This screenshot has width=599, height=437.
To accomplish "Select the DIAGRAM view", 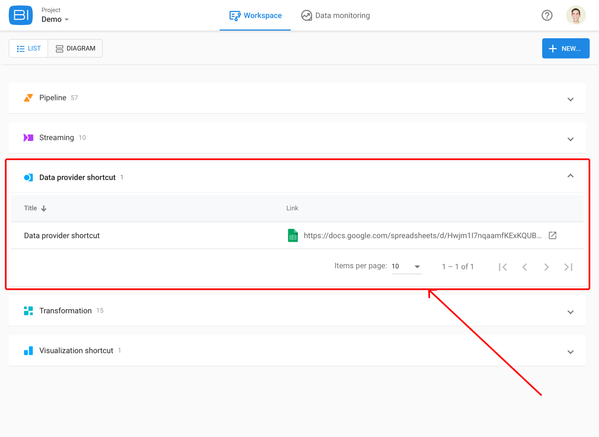I will (75, 48).
